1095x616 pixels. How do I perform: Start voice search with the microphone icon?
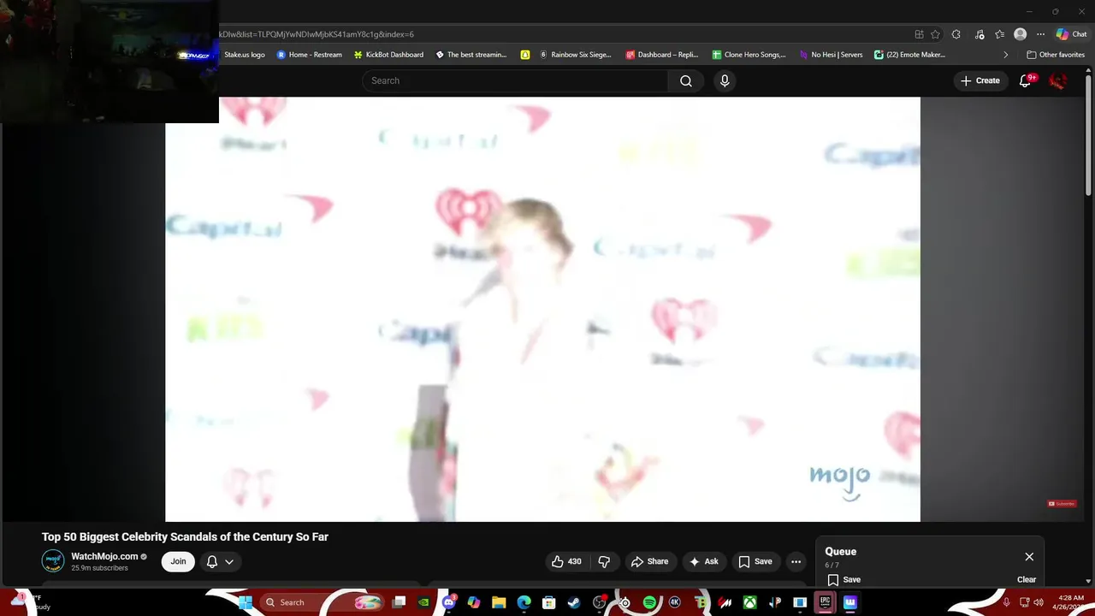click(725, 80)
